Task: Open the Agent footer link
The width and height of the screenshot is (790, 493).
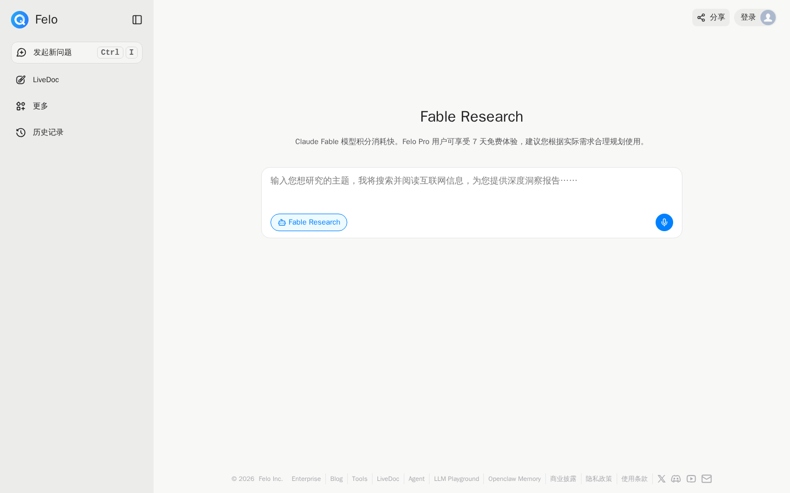Action: pos(416,479)
